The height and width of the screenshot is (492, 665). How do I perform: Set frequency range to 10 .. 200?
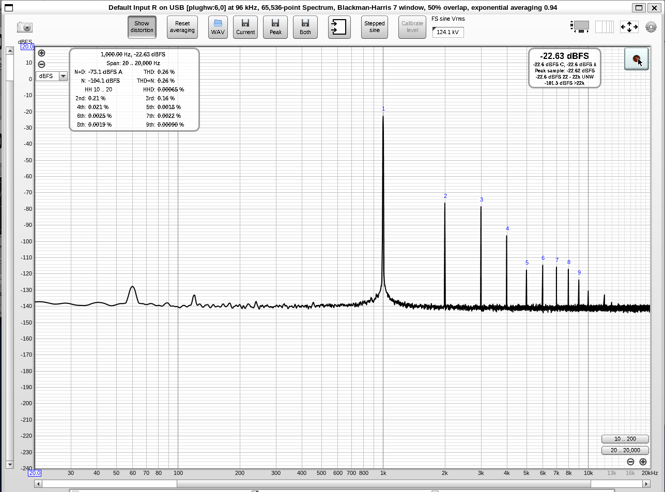point(625,439)
